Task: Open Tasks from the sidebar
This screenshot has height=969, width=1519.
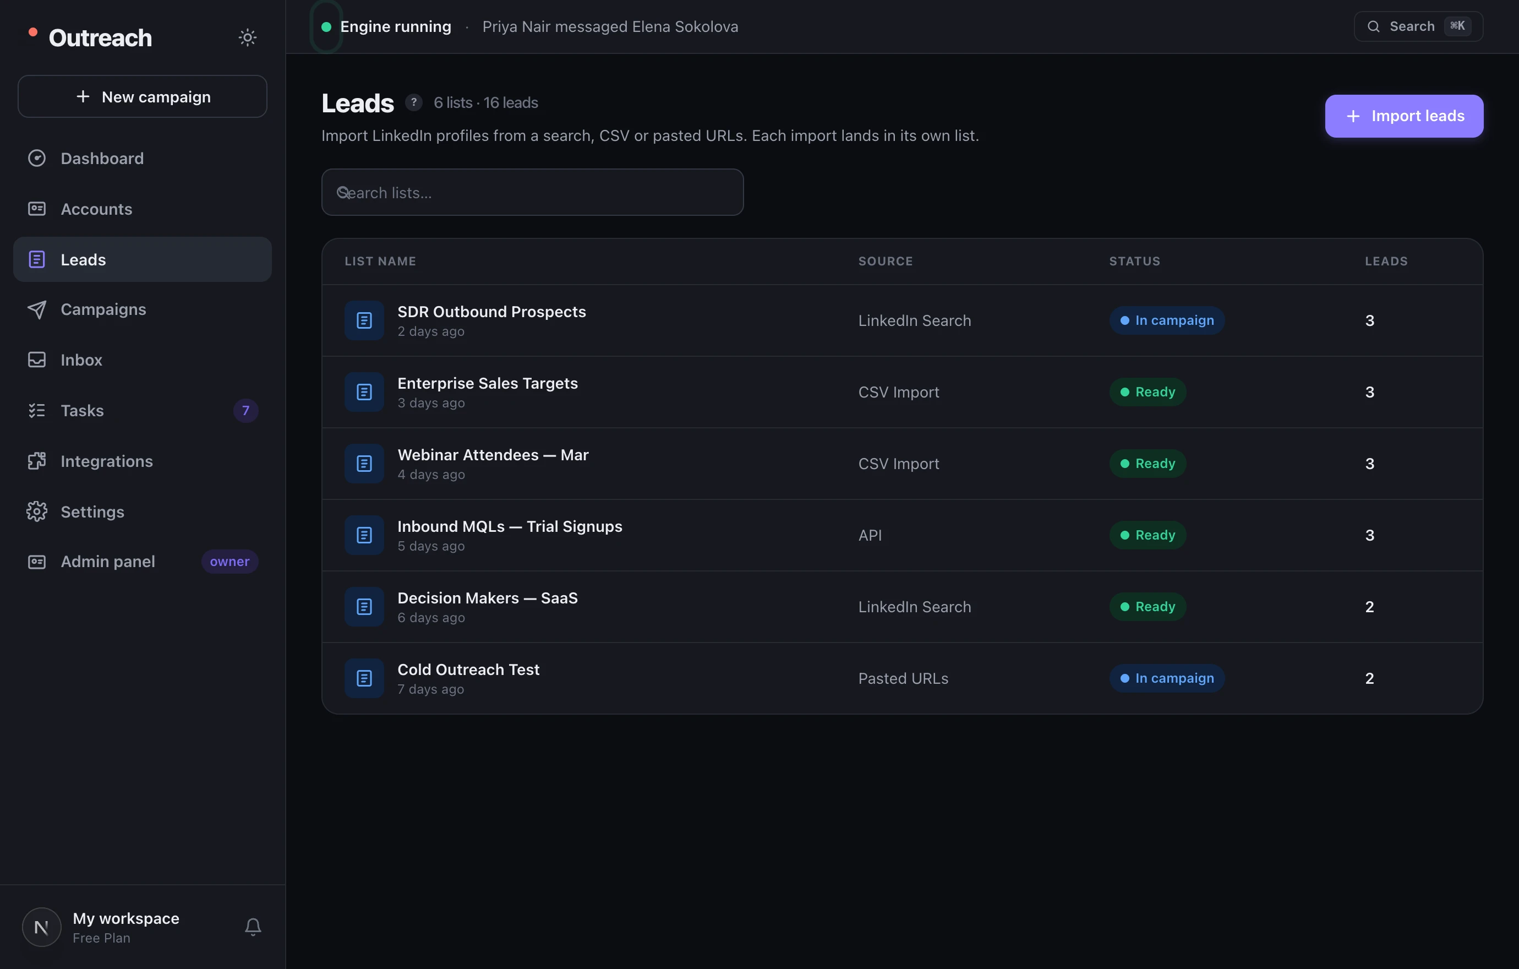Action: [143, 411]
